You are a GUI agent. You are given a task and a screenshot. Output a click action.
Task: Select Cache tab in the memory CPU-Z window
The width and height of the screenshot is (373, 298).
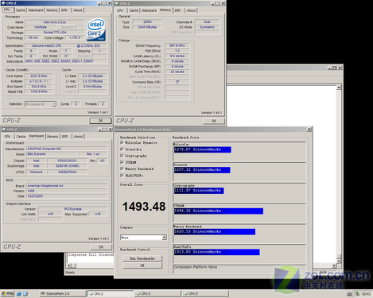(x=134, y=10)
